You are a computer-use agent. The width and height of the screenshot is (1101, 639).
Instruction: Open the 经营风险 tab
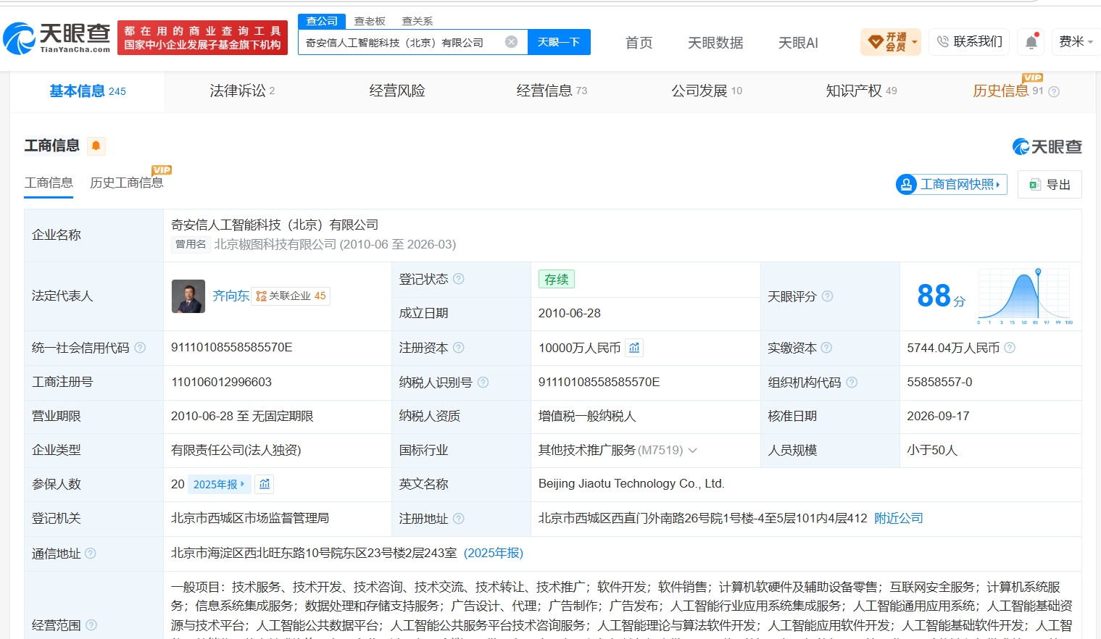pos(397,91)
